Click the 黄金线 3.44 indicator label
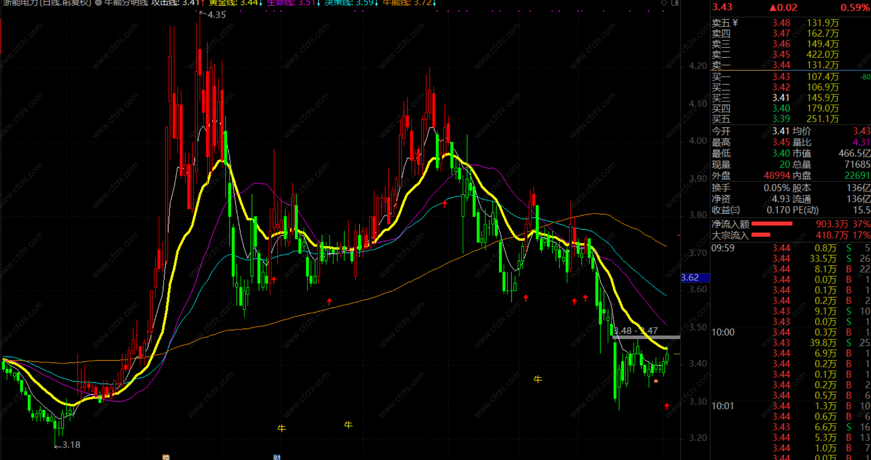871x460 pixels. coord(233,3)
